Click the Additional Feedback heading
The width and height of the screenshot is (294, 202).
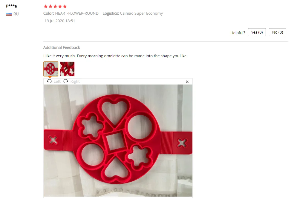coord(62,47)
